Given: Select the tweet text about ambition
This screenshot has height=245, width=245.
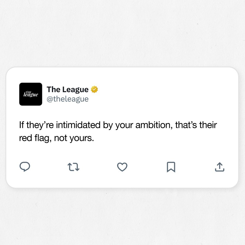Looking at the screenshot, I should 118,132.
